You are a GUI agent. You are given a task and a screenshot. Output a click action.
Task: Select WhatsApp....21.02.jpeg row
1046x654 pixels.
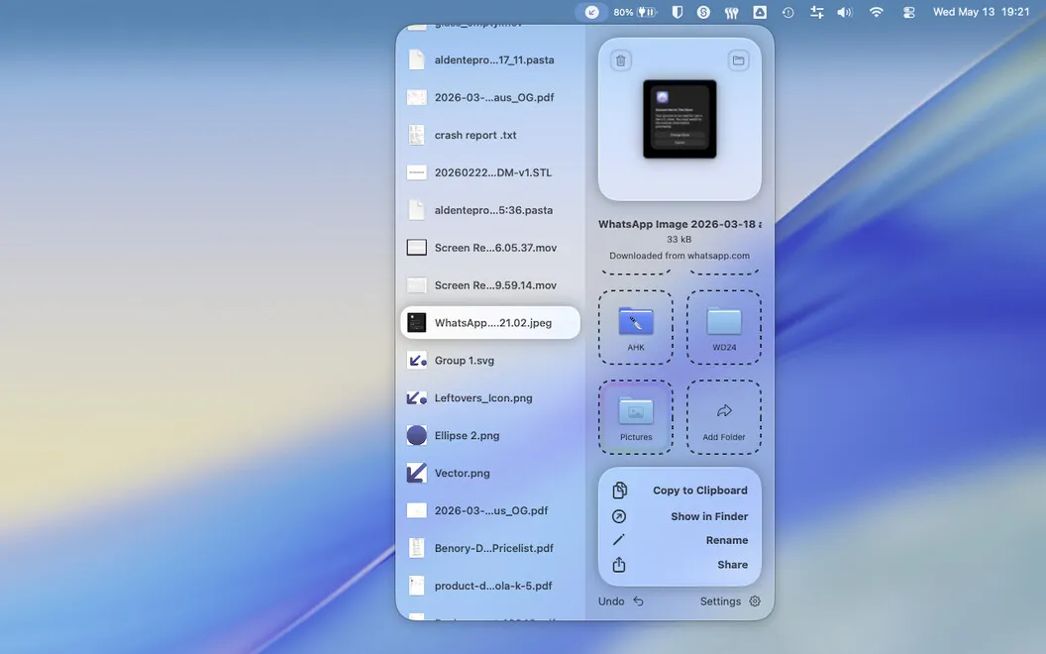(x=490, y=322)
